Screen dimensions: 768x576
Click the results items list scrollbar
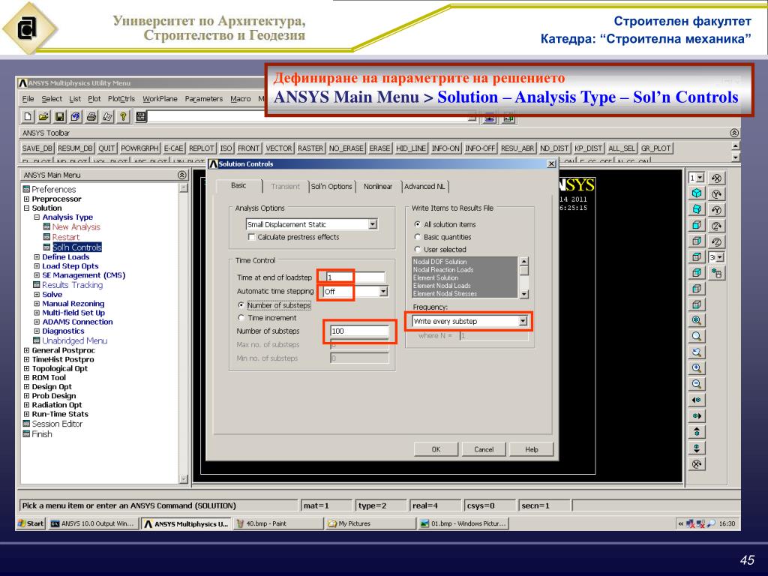click(x=524, y=277)
